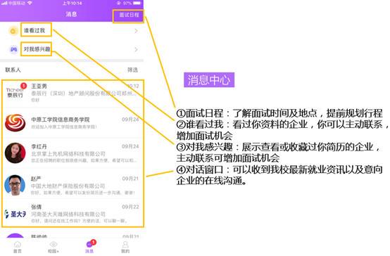Tap the 对我感兴趣 icon

pyautogui.click(x=13, y=49)
